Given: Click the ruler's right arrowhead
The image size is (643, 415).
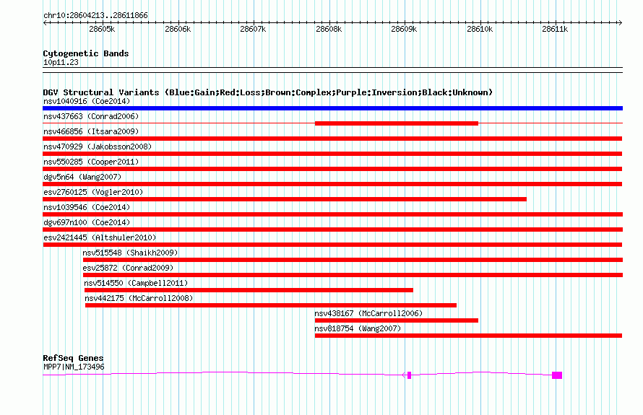Looking at the screenshot, I should tap(621, 23).
